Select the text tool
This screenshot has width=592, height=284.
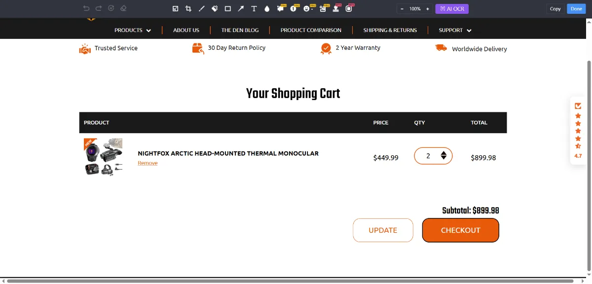pyautogui.click(x=254, y=8)
